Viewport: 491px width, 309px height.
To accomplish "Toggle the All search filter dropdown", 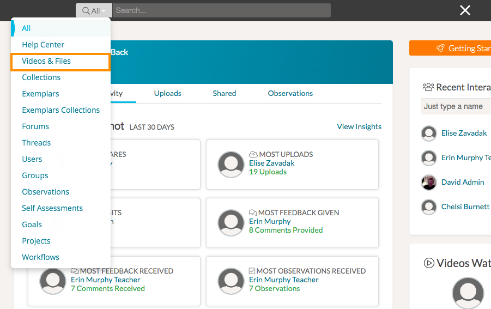I will [94, 10].
